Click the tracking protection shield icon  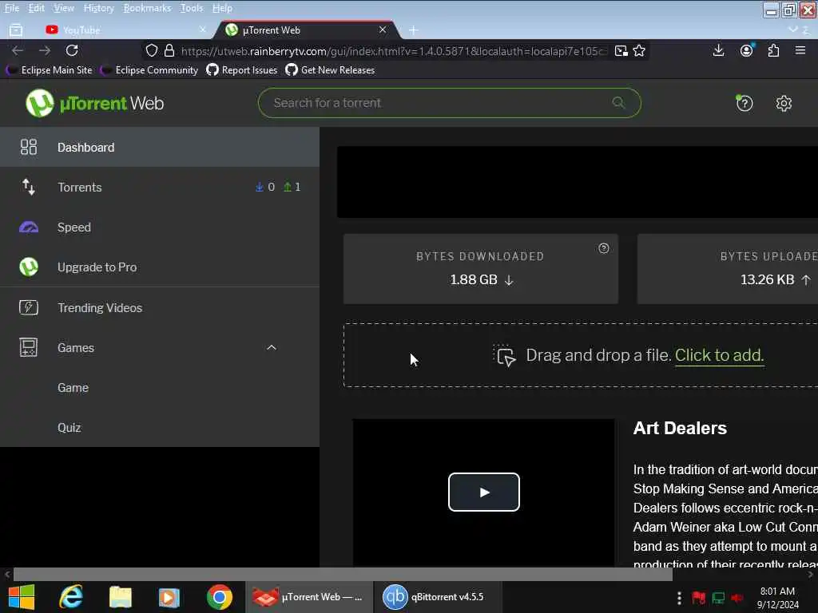(x=151, y=50)
